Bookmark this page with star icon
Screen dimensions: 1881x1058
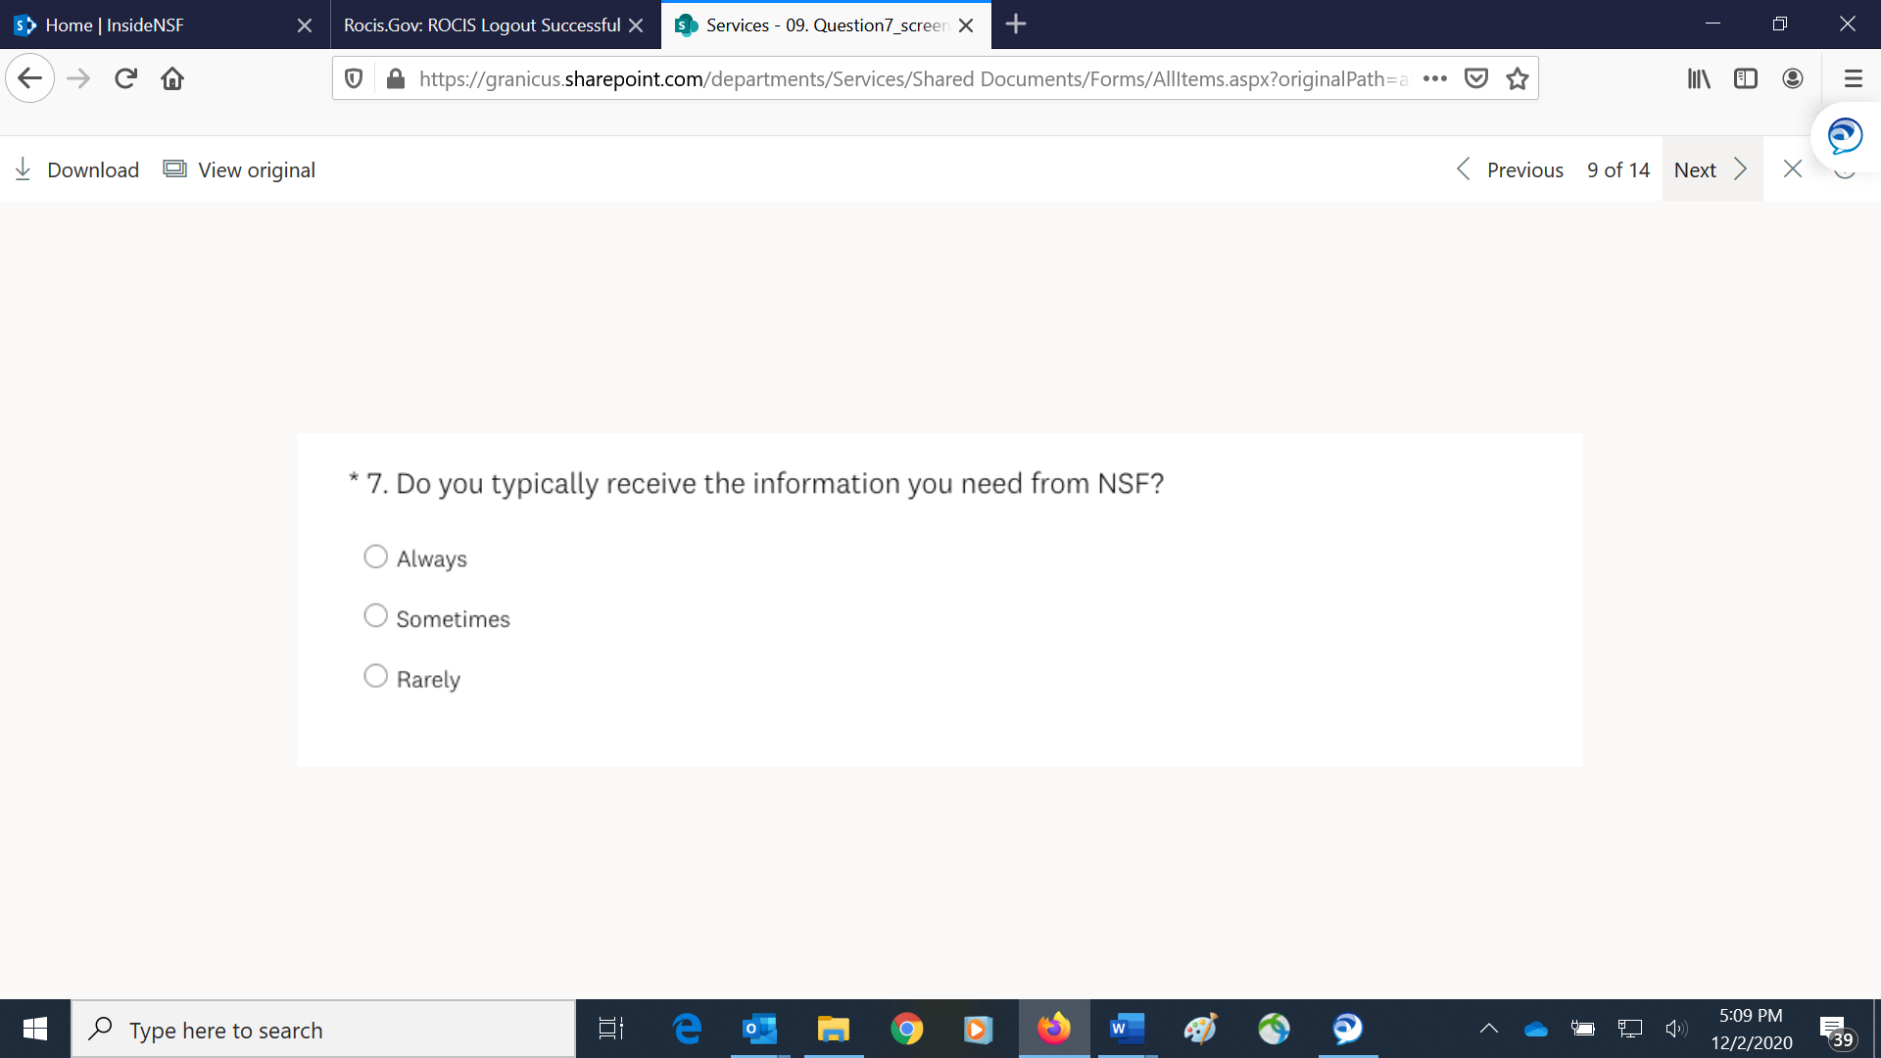1518,78
